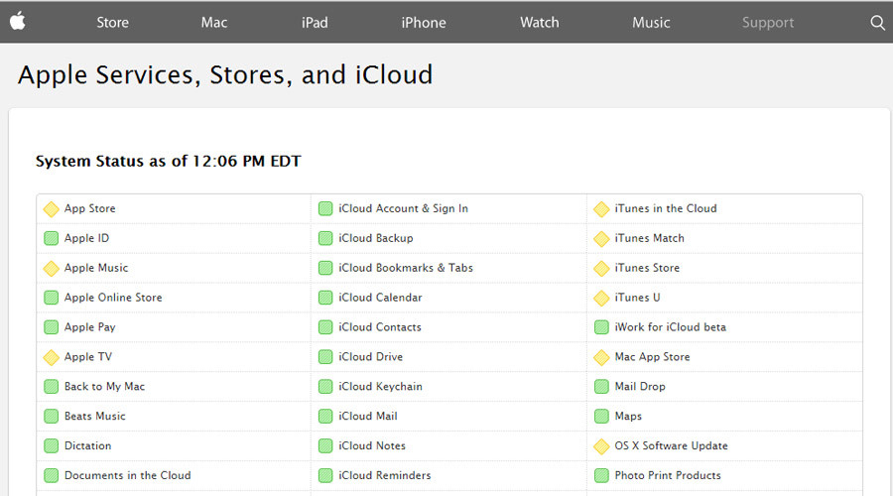Open the Support navigation item
The height and width of the screenshot is (496, 893).
pyautogui.click(x=768, y=22)
